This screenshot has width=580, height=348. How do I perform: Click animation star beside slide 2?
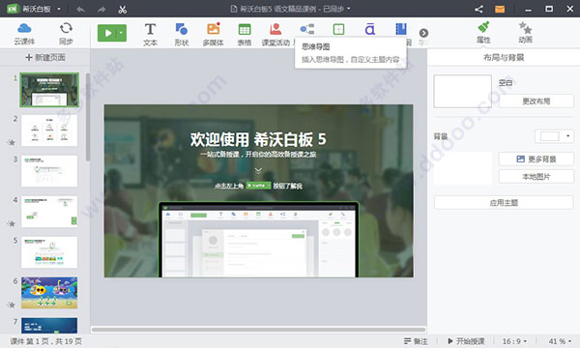point(12,142)
